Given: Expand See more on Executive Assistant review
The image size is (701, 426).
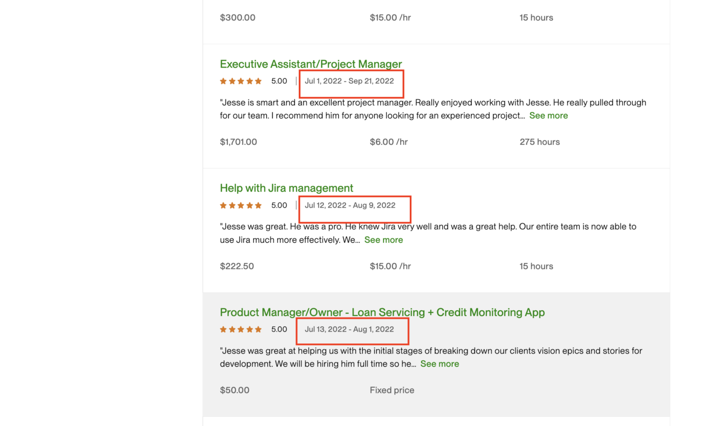Looking at the screenshot, I should click(x=548, y=116).
